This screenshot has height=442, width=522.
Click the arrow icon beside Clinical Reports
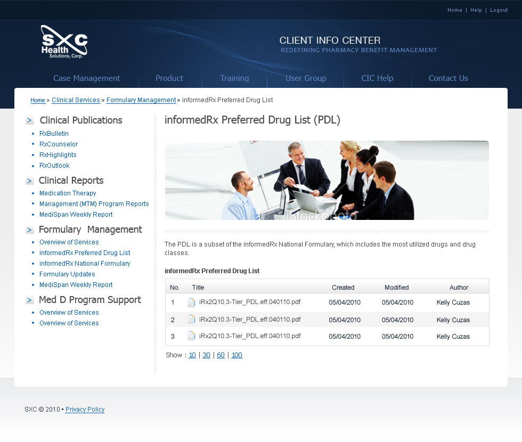(x=30, y=181)
